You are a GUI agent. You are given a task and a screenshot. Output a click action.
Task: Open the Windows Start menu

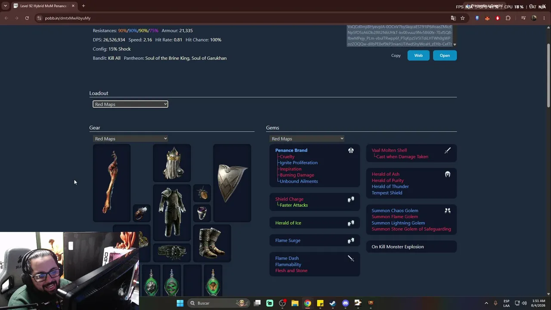click(180, 303)
